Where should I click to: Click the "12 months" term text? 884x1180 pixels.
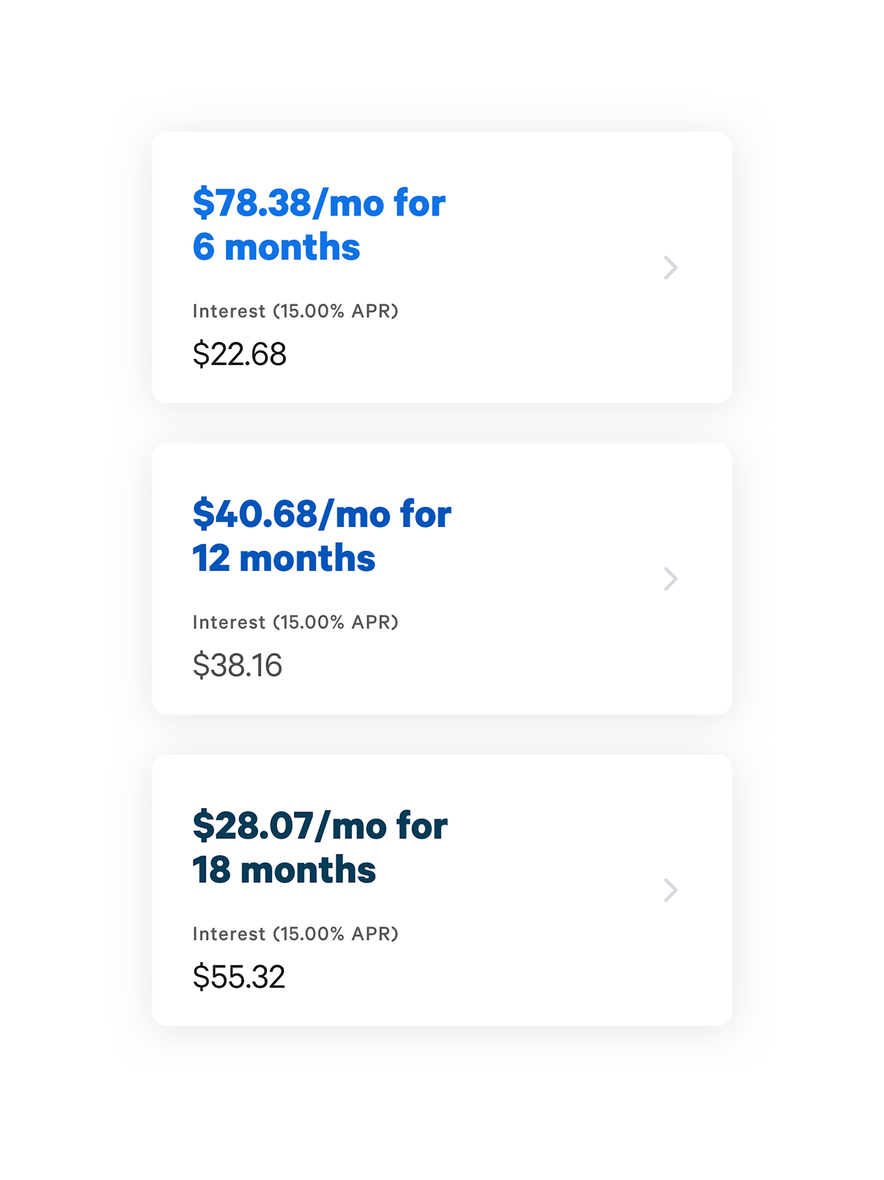point(284,558)
